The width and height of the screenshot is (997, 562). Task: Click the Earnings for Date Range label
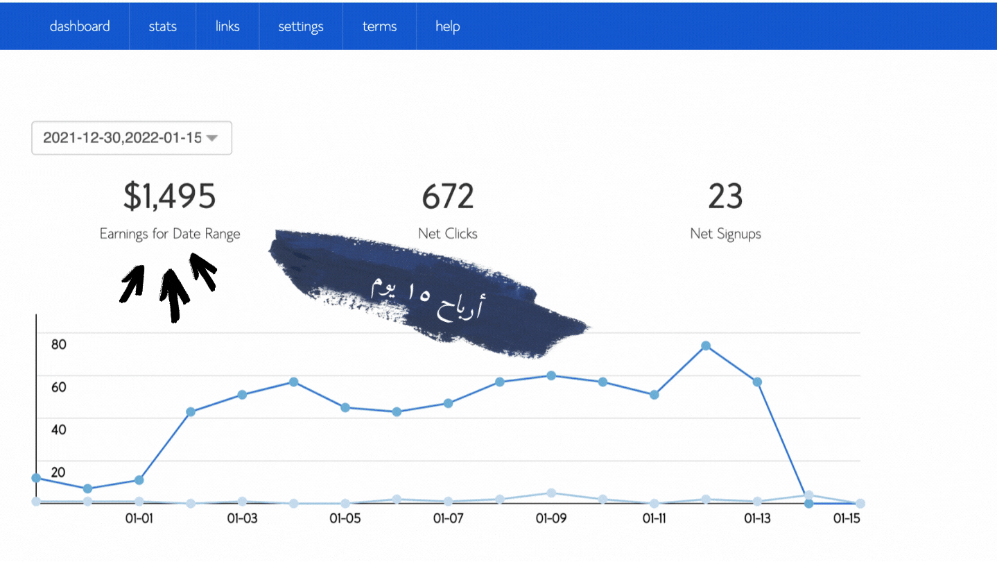(x=170, y=234)
